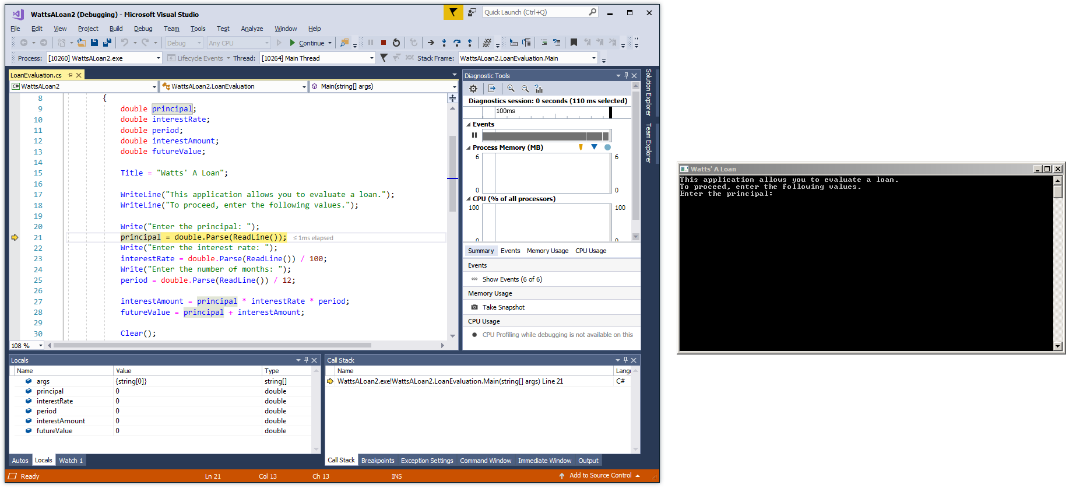The image size is (1069, 488).
Task: Click the Uncomment selected lines icon
Action: click(557, 43)
